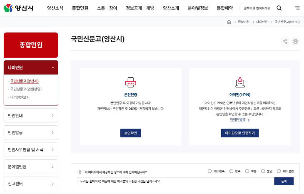Click the 본인확인 button
The height and width of the screenshot is (194, 304).
coord(130,133)
